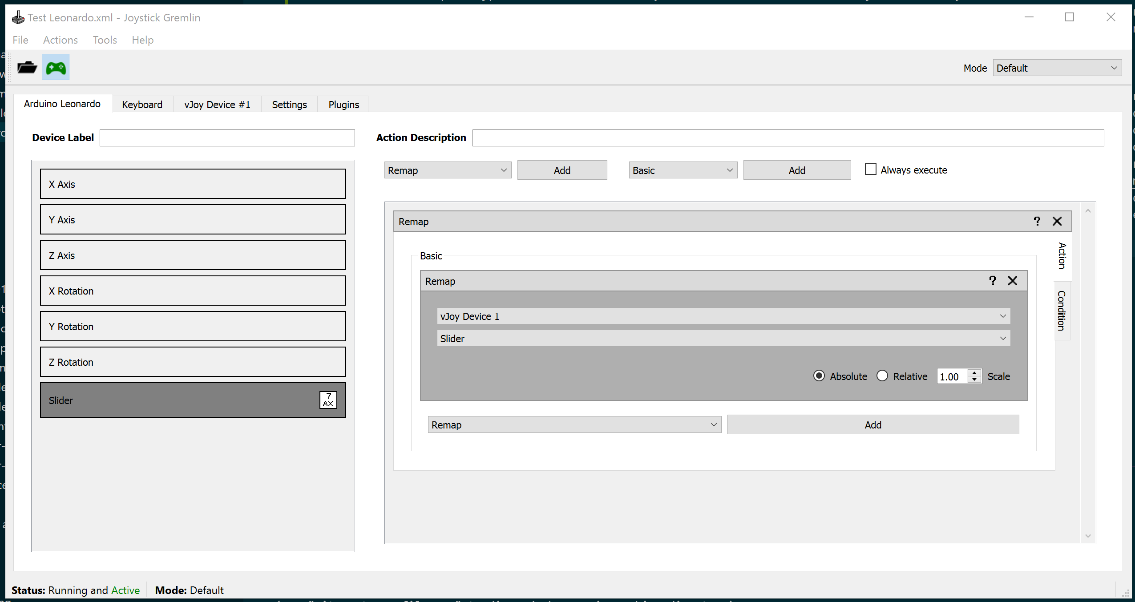Toggle the green gamepad activate icon
The height and width of the screenshot is (602, 1135).
(56, 68)
